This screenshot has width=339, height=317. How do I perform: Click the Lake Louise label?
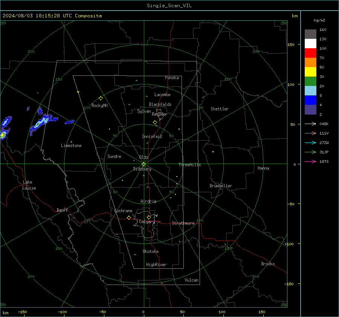point(29,185)
